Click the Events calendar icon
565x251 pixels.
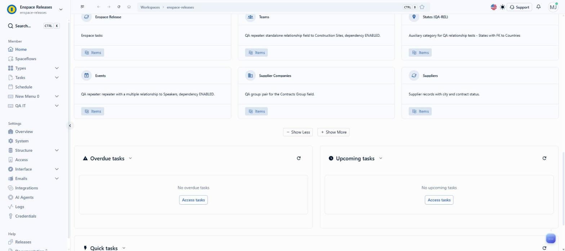[86, 76]
